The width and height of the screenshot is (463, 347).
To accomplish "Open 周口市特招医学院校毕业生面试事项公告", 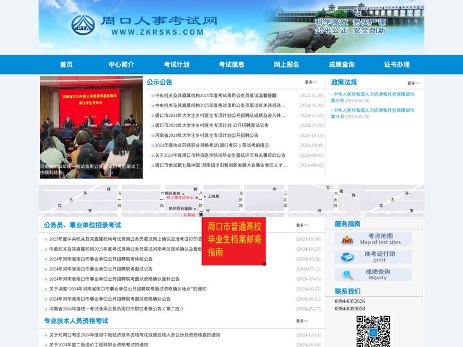I will coord(220,156).
